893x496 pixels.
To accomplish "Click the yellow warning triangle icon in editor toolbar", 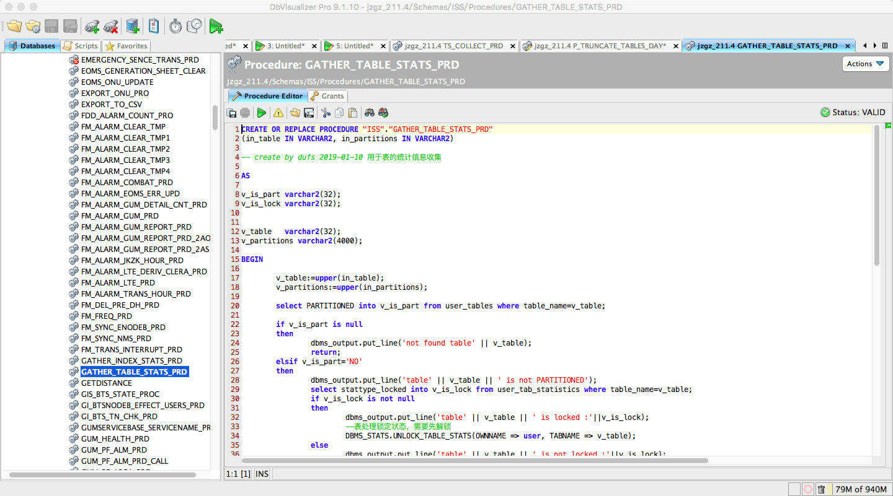I will pos(278,113).
